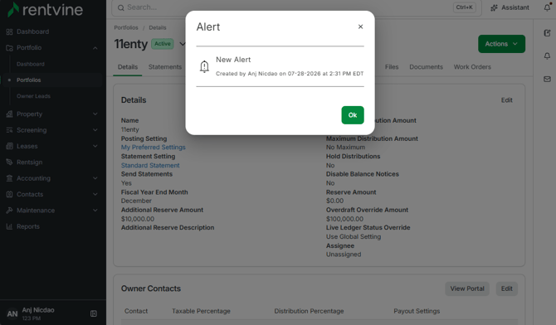This screenshot has width=556, height=325.
Task: Expand the Maintenance menu chevron
Action: click(95, 210)
